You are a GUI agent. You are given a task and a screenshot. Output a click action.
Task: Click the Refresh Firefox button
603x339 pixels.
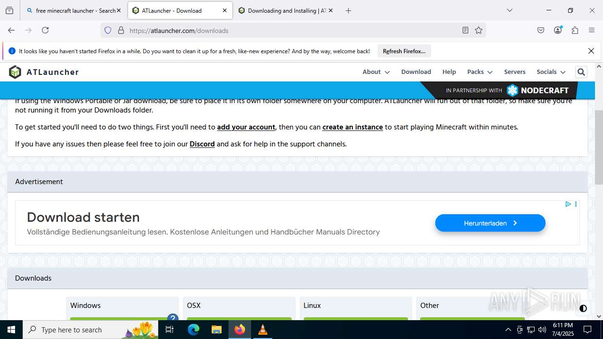point(404,51)
